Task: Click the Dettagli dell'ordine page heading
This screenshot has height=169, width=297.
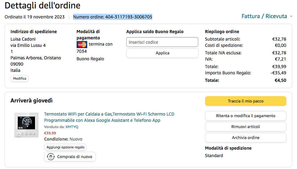Action: pos(43,6)
